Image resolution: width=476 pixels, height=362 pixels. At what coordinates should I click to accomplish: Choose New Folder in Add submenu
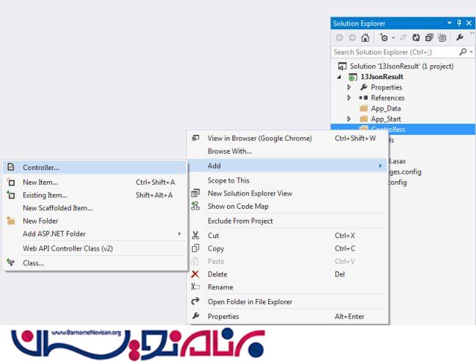click(x=94, y=221)
